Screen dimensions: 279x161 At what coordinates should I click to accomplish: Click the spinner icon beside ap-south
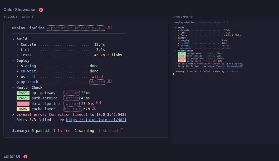(17, 82)
